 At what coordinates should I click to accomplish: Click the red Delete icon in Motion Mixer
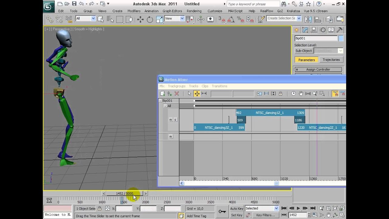pyautogui.click(x=177, y=94)
